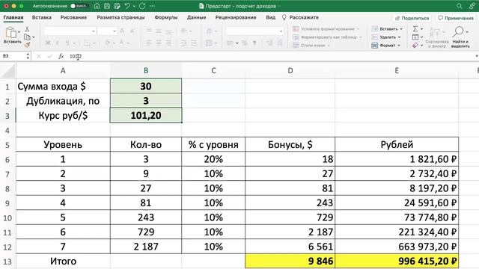This screenshot has height=269, width=479.
Task: Open the font size dropdown
Action: pos(115,31)
